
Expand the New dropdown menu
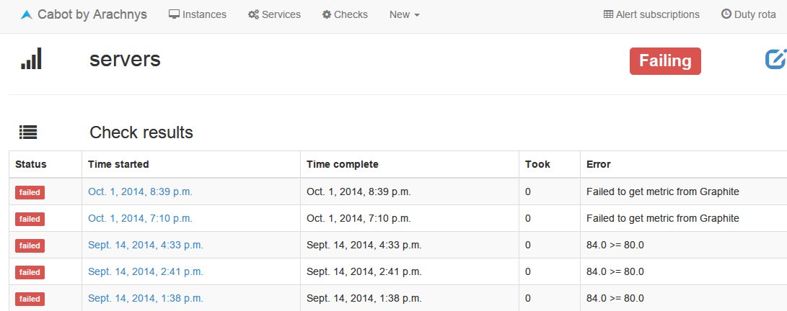[404, 14]
